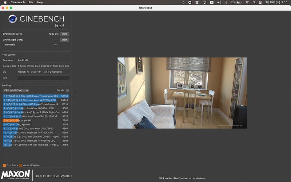Open the Wi-Fi status icon
The width and height of the screenshot is (291, 182).
[x=247, y=3]
